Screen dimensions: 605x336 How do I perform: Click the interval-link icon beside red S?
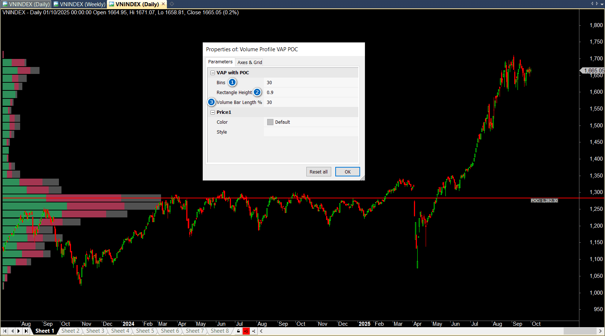(x=253, y=331)
